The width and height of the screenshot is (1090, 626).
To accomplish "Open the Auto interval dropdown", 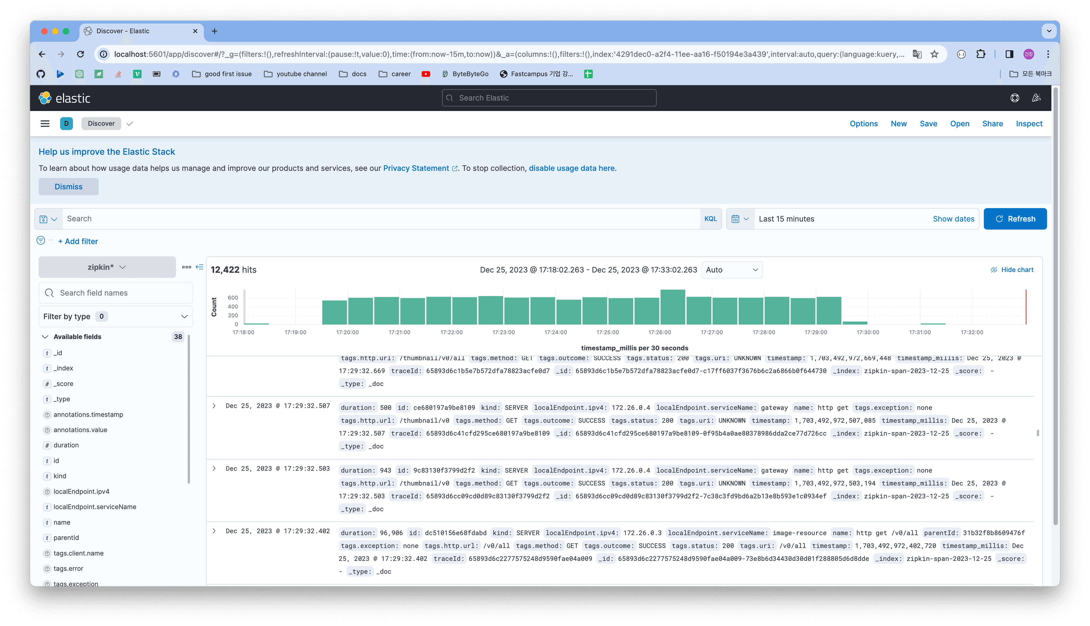I will click(x=731, y=270).
